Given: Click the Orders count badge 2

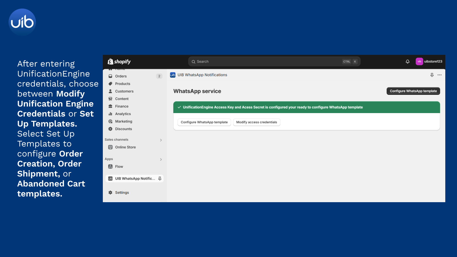Looking at the screenshot, I should pos(159,76).
